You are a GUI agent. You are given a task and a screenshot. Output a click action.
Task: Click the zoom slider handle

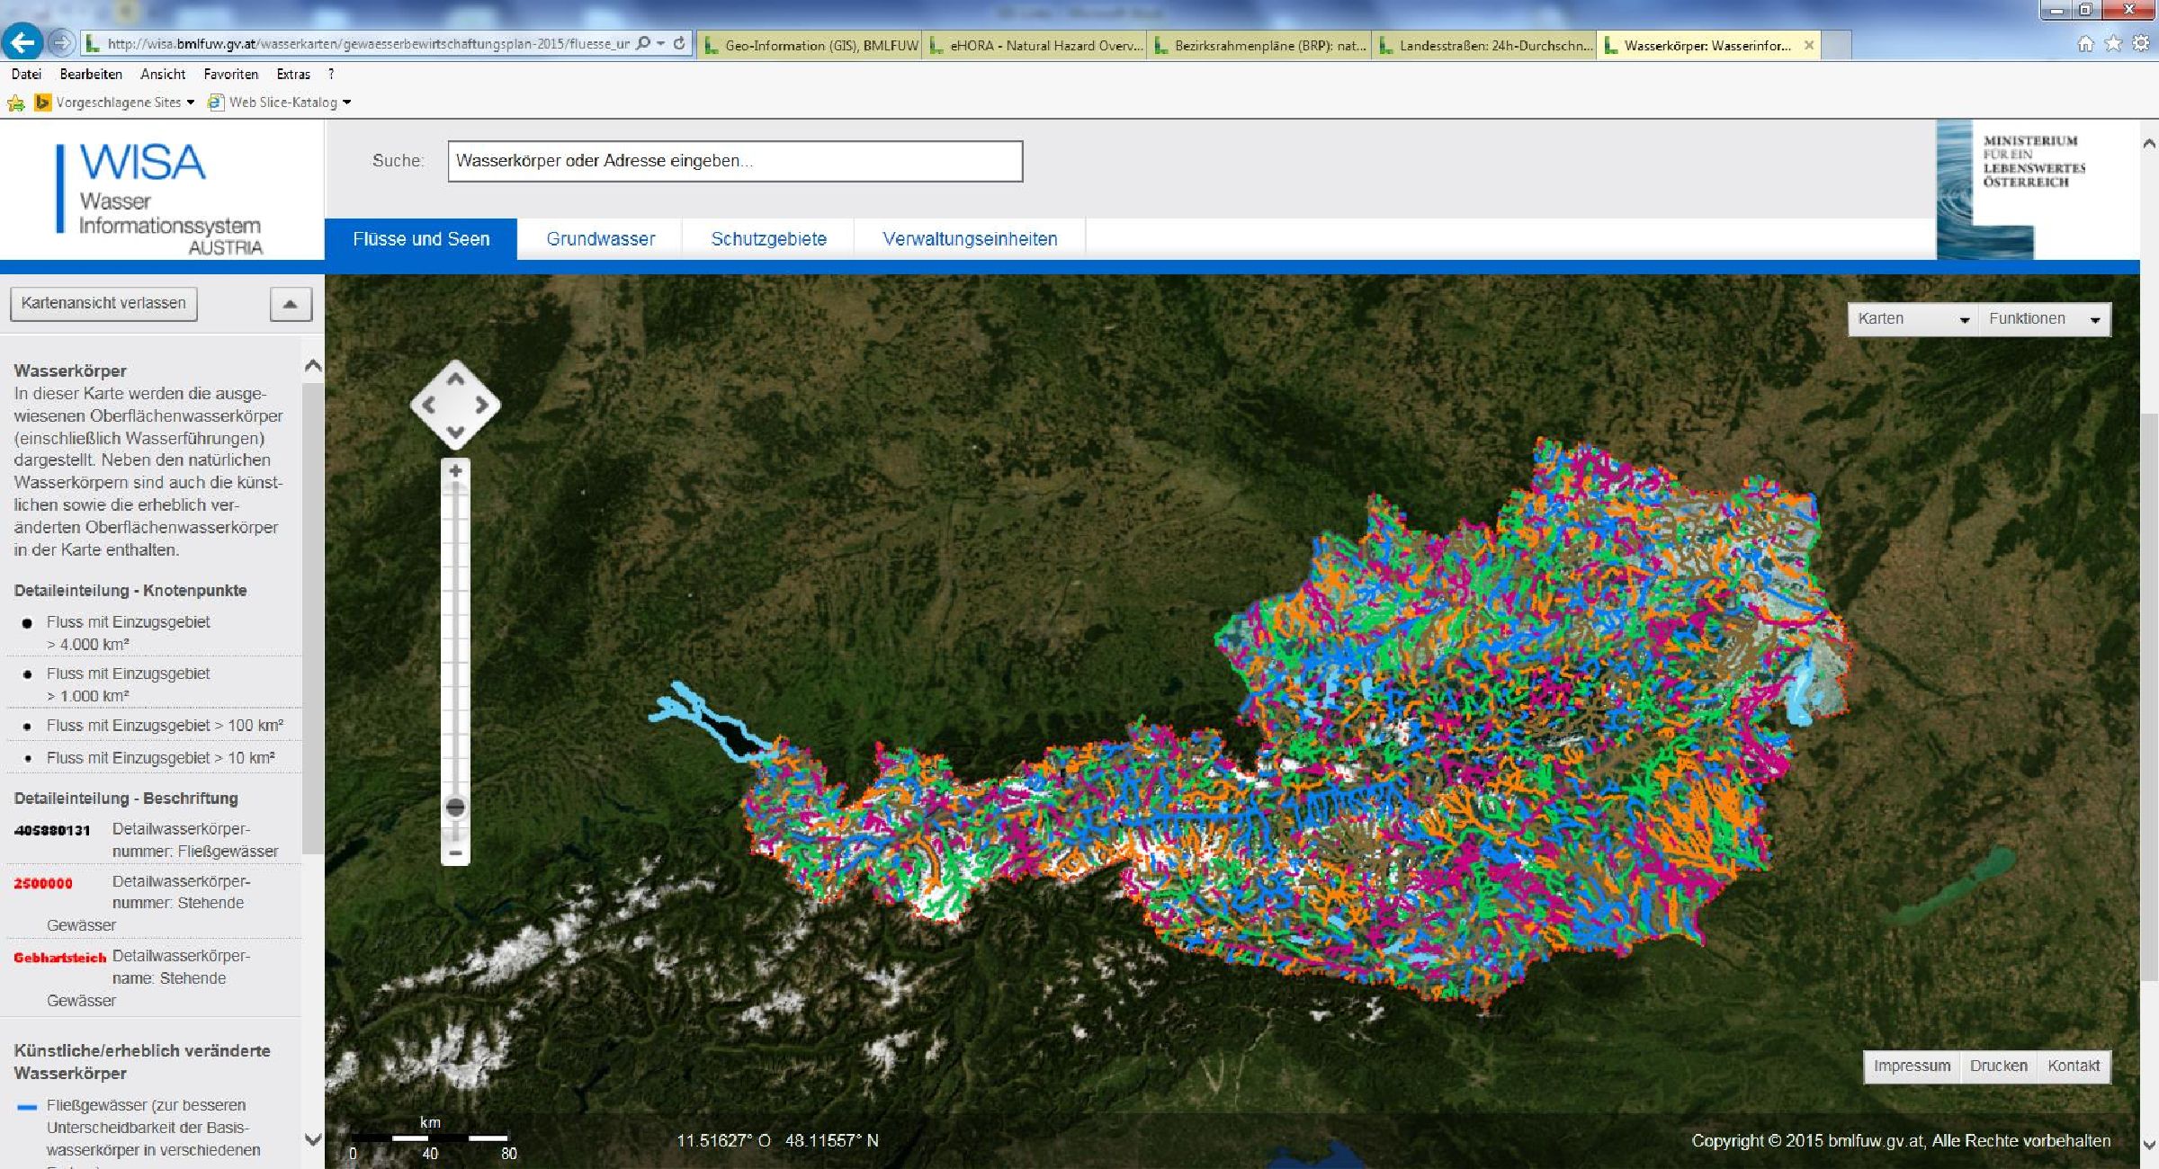[455, 807]
